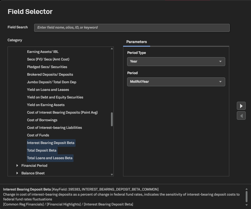
Task: Click the remove field left arrow button
Action: 241,116
